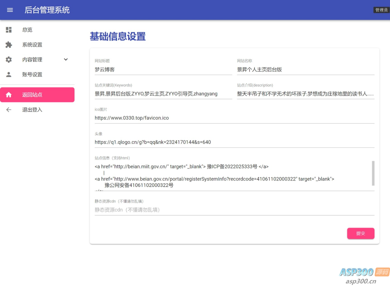
Task: Click the back arrow icon beside 退出登入
Action: coord(9,109)
